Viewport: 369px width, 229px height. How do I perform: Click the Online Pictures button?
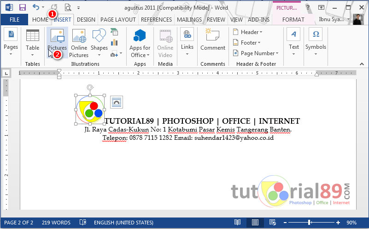(x=79, y=43)
